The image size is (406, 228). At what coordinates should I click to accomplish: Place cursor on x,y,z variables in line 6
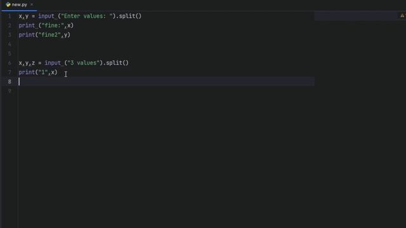[27, 63]
